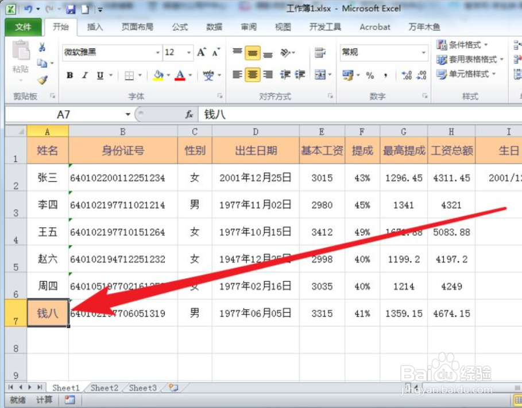Expand the customize quick access toolbar arrow

[x=100, y=10]
